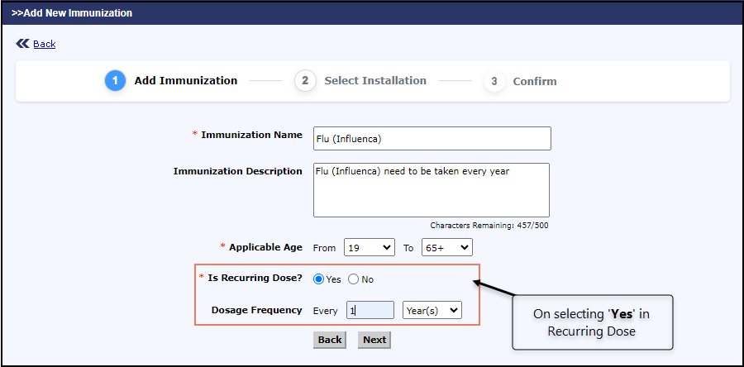Focus the Immunization Description text area
744x367 pixels.
click(431, 189)
